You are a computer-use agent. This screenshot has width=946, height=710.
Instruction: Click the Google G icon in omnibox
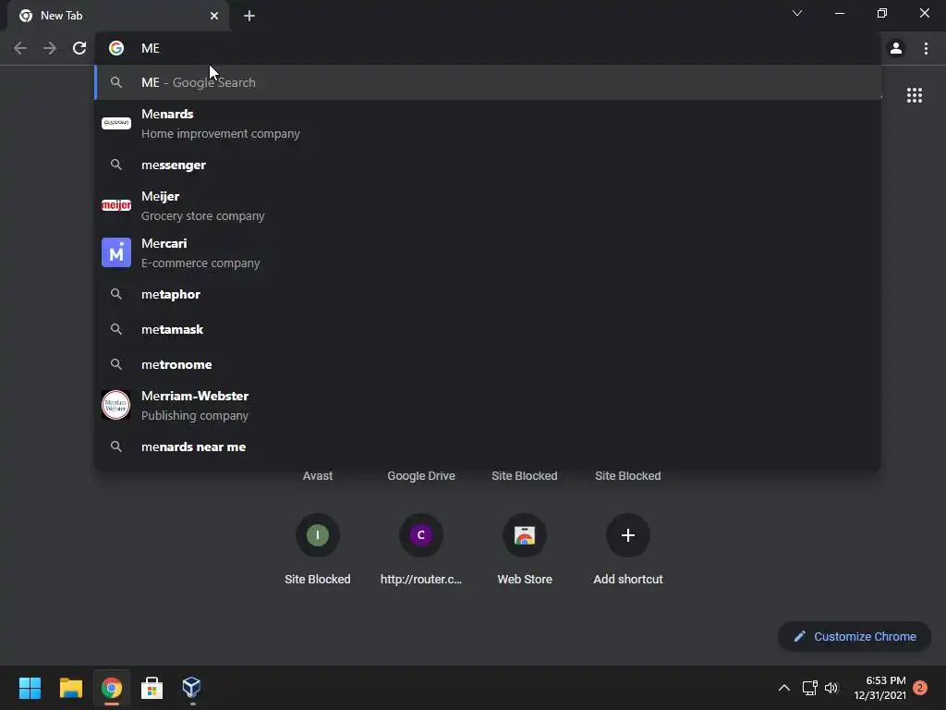(116, 48)
